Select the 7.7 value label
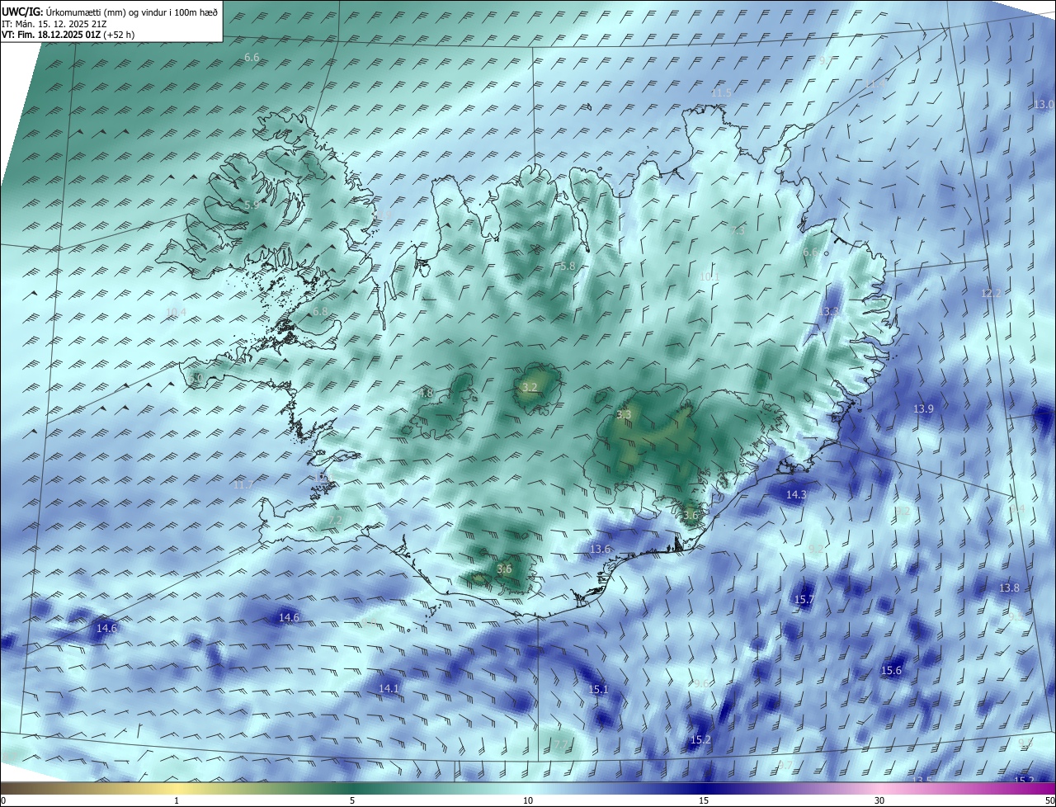The image size is (1056, 807). click(559, 744)
